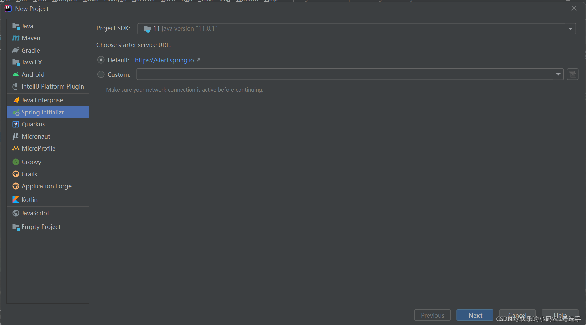This screenshot has width=586, height=325.
Task: Select Spring Initializr project type label
Action: point(43,112)
